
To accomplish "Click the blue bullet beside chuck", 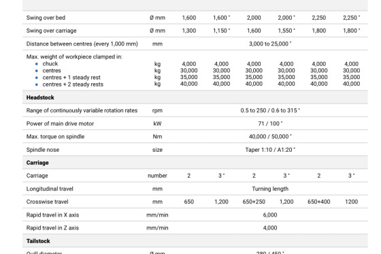I will (37, 64).
